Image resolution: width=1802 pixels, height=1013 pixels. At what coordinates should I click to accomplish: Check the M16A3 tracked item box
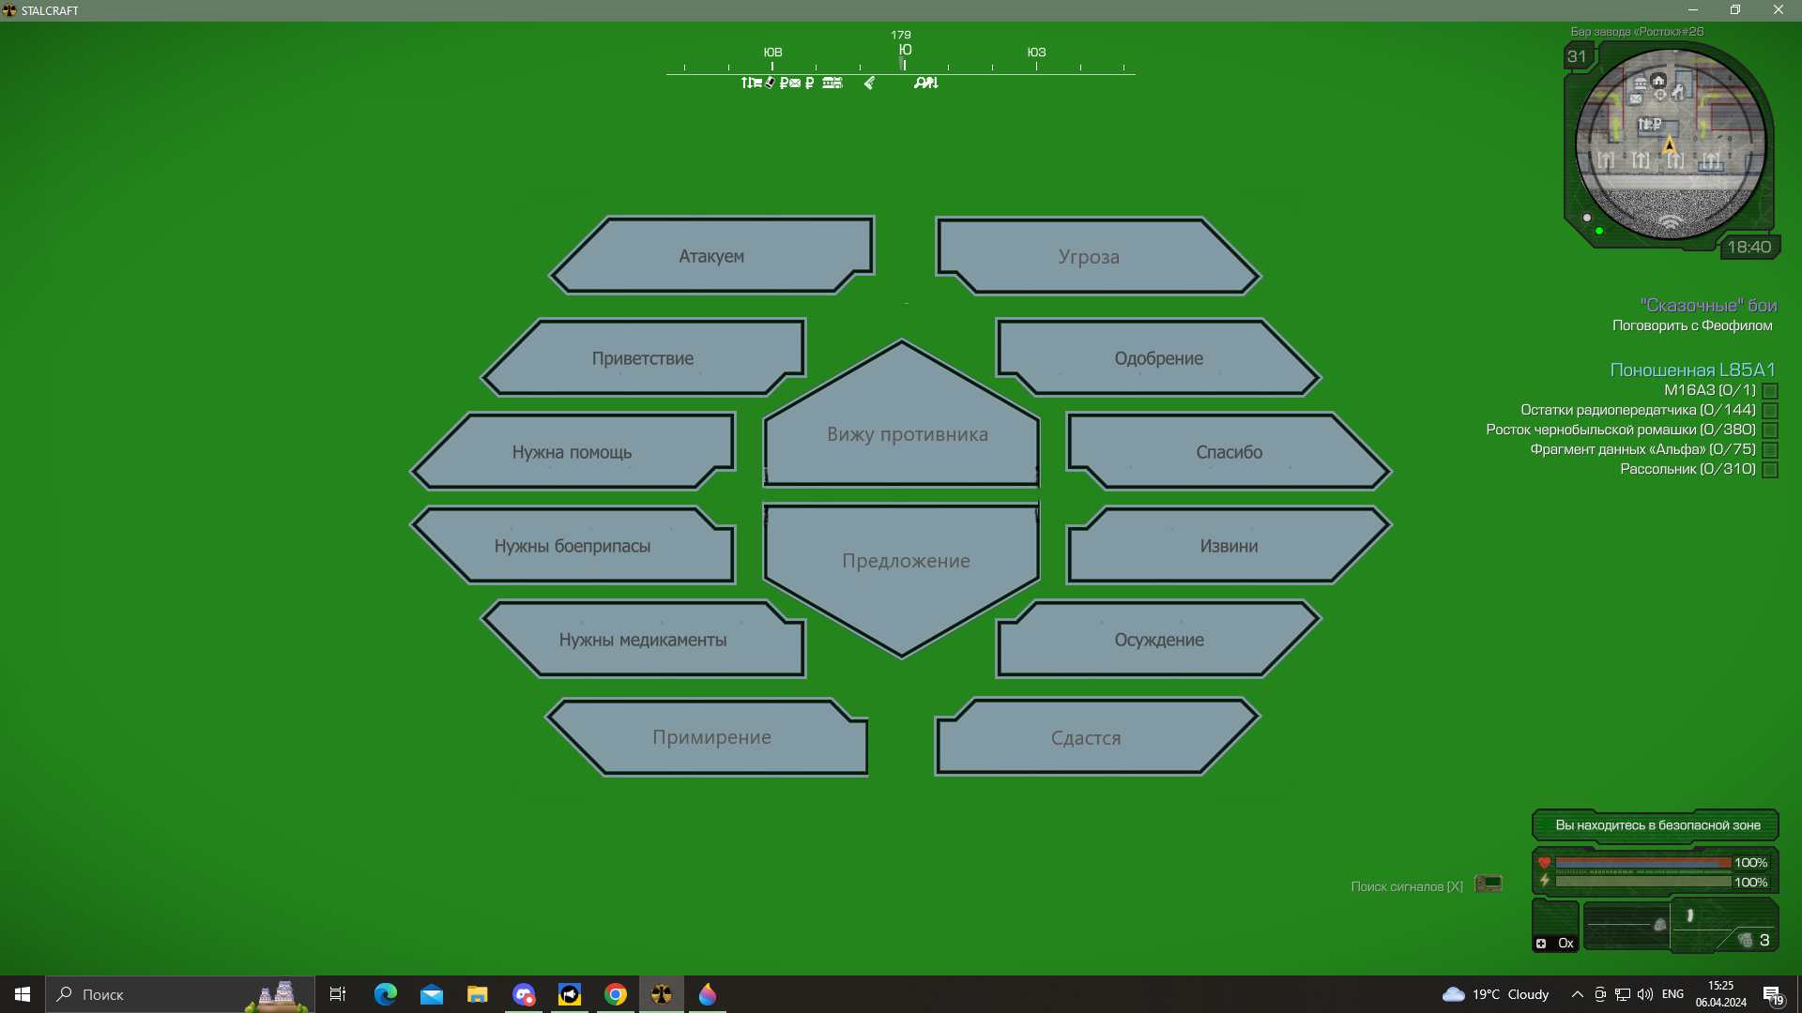(1770, 391)
